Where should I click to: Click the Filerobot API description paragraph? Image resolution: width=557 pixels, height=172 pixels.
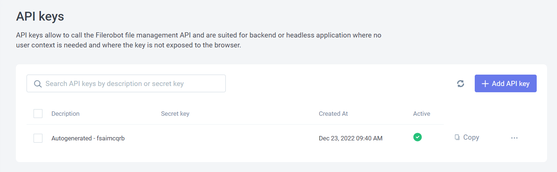pos(198,41)
